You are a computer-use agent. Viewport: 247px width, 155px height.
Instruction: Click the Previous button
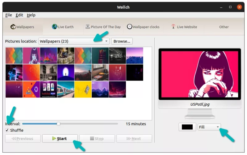tap(23, 138)
